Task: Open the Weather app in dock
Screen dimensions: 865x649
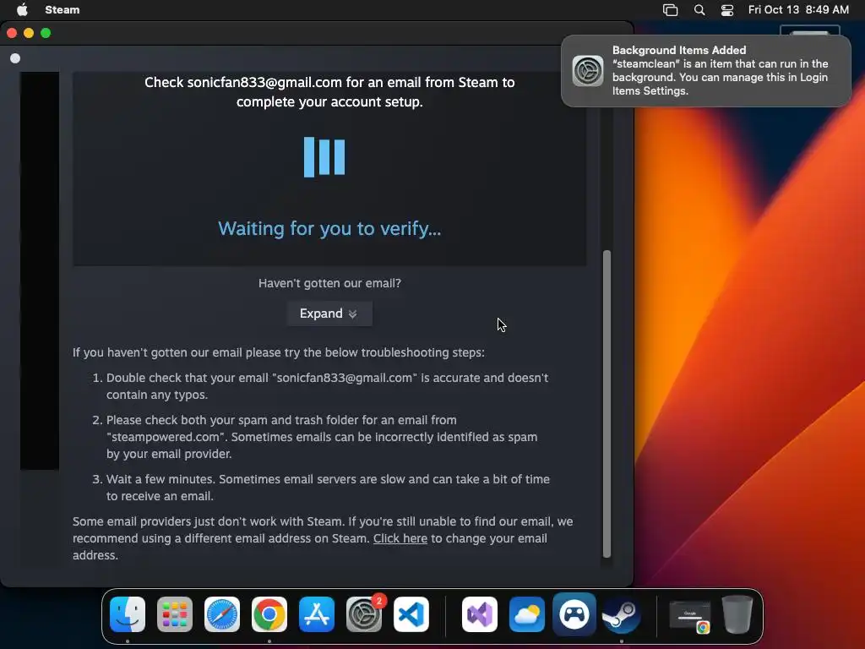Action: [527, 614]
